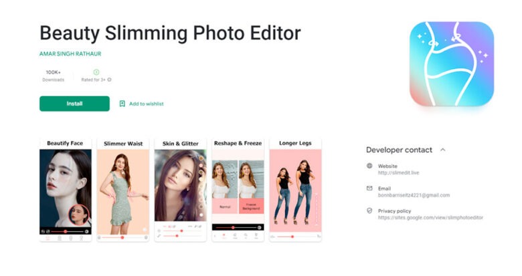Open the Longer Legs screenshot
The height and width of the screenshot is (276, 522).
click(x=295, y=190)
